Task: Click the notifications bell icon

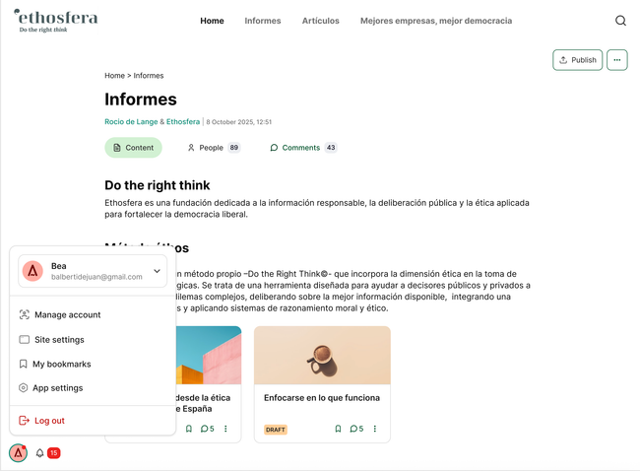Action: tap(40, 453)
